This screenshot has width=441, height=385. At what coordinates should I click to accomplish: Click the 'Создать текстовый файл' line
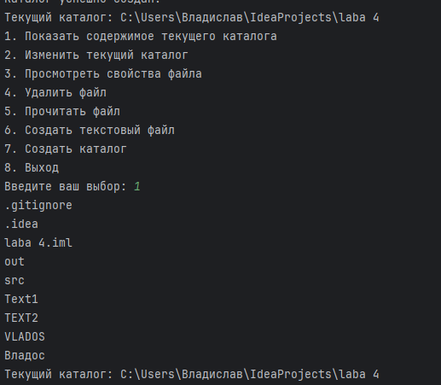(x=90, y=131)
